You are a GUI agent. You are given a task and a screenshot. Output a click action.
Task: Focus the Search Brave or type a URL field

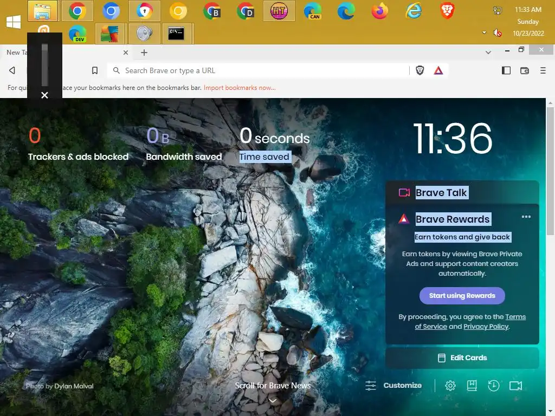point(259,70)
